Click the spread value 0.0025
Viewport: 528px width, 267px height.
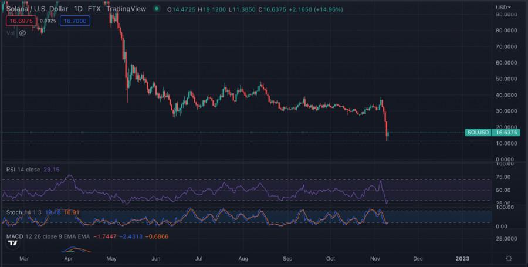point(48,21)
